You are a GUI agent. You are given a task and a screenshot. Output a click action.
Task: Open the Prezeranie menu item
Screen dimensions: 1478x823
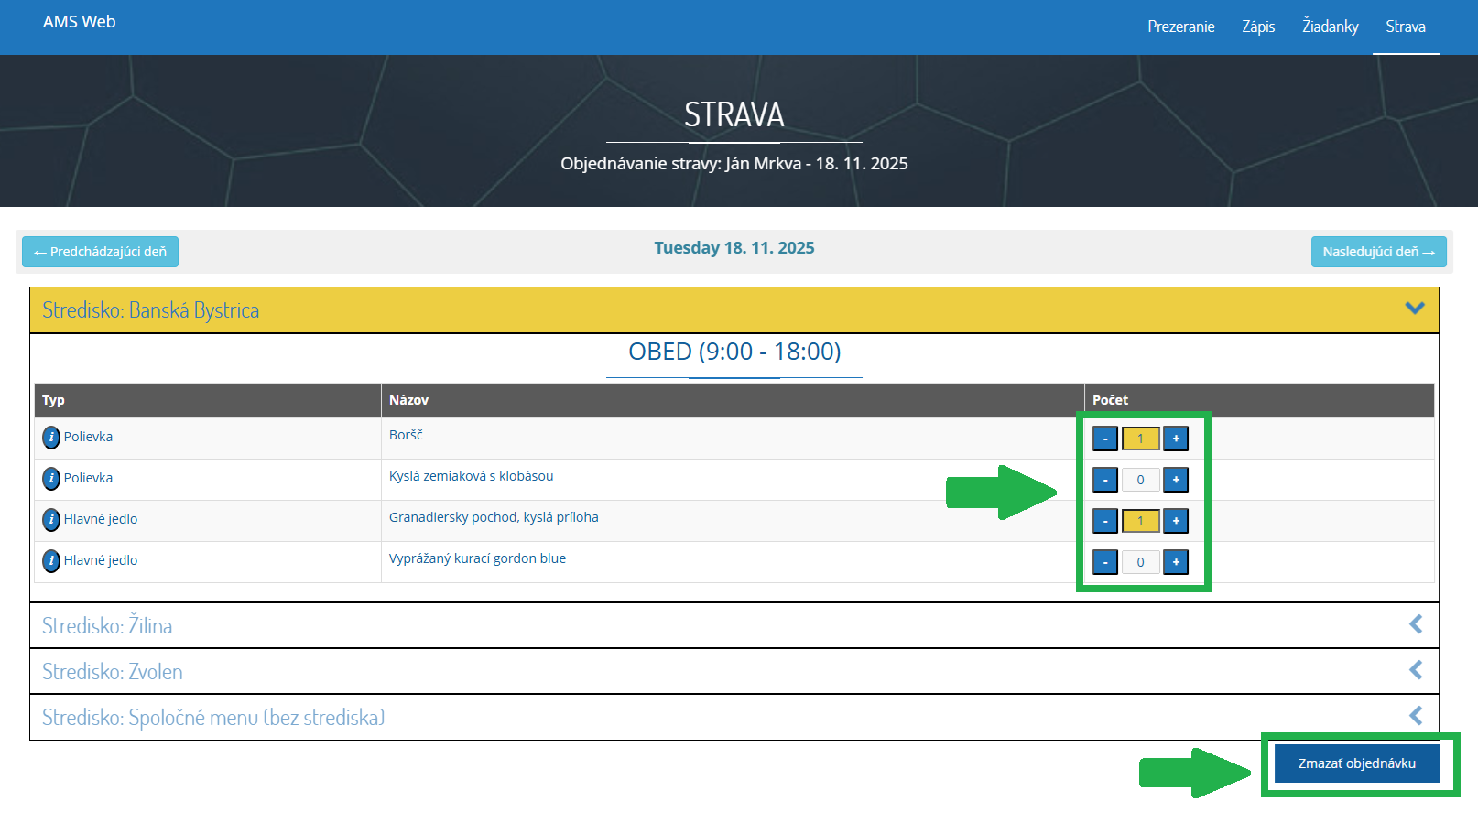click(x=1180, y=27)
